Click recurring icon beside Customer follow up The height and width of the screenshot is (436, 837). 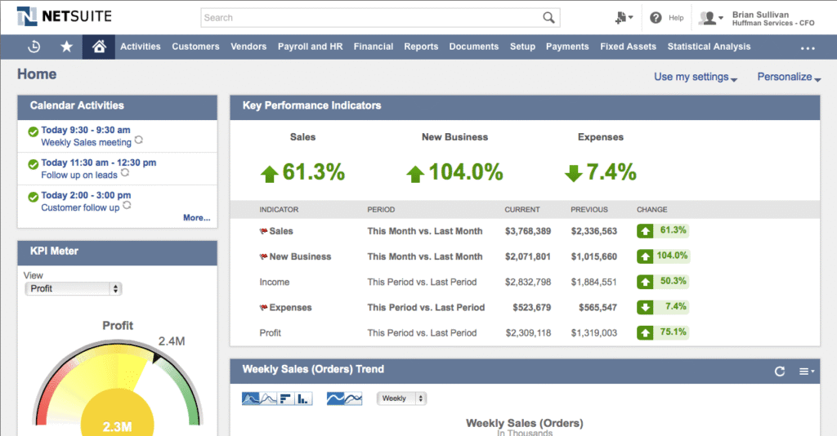click(127, 205)
